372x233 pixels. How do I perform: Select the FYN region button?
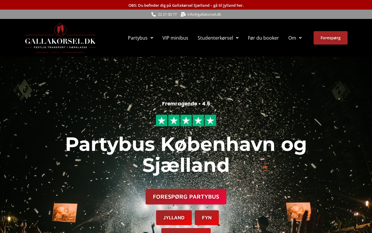point(207,218)
